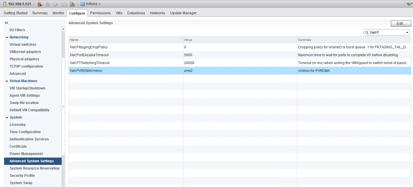This screenshot has height=187, width=413.
Task: Click the sidebar scroll-up arrow
Action: (x=63, y=29)
